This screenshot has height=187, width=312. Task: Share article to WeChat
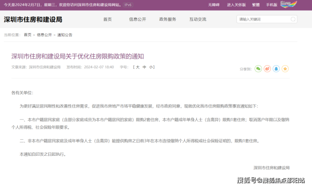(x=258, y=69)
